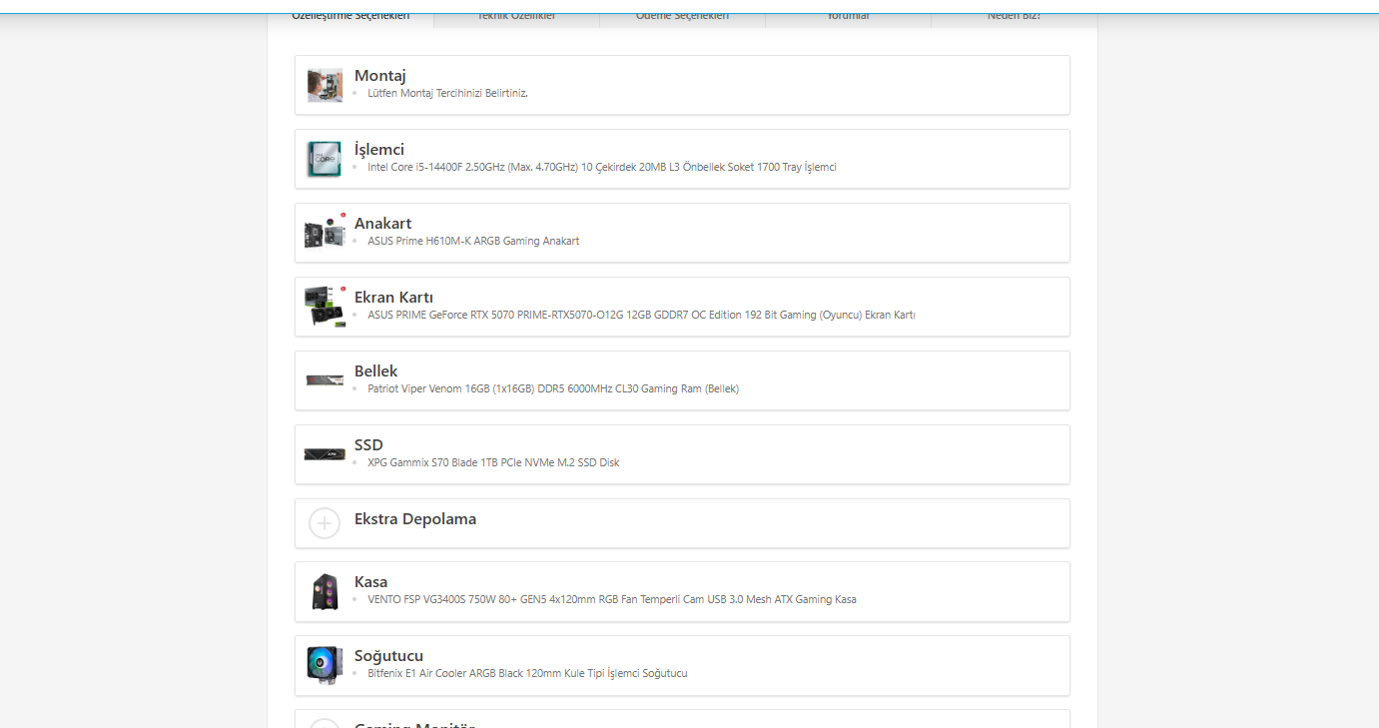
Task: Switch to the Teknik Özellikler tab
Action: [x=516, y=16]
